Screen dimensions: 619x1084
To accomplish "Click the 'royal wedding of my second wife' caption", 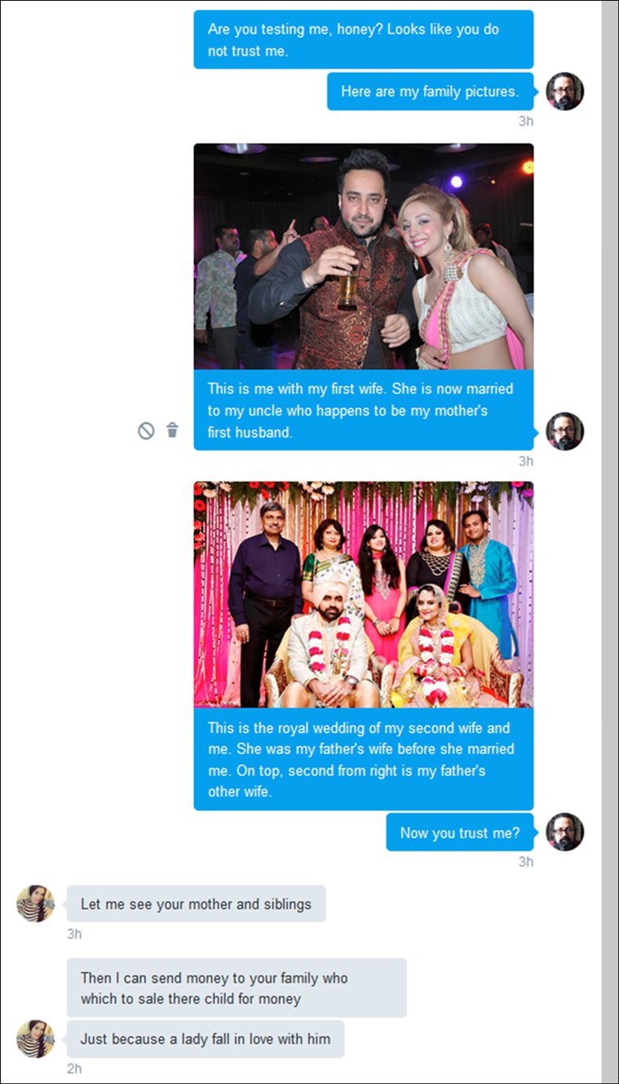I will pos(363,759).
